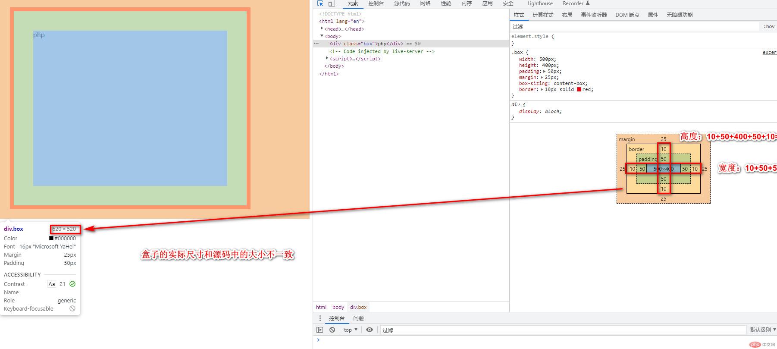Select the html lang="en" DOM row
The width and height of the screenshot is (777, 349).
pos(411,21)
